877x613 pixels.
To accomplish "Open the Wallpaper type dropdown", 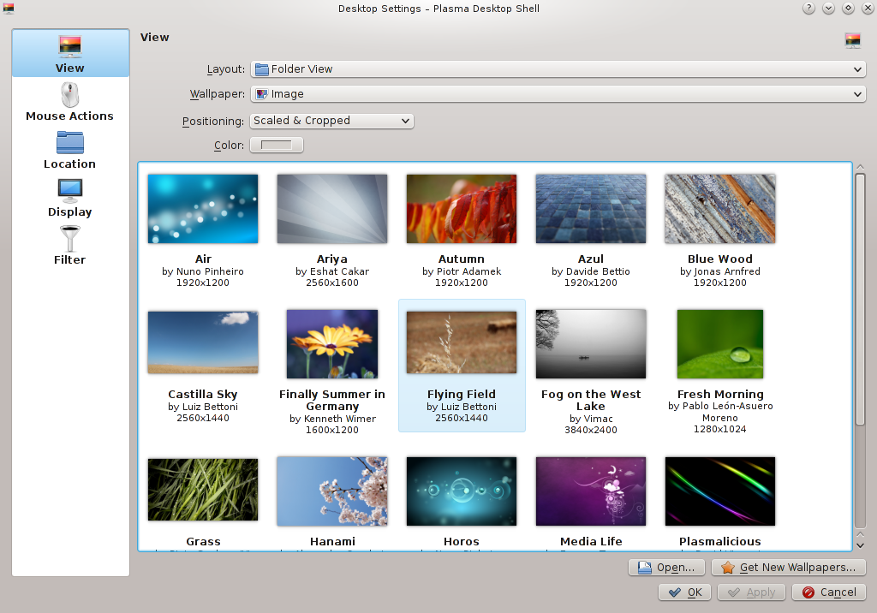I will (558, 94).
